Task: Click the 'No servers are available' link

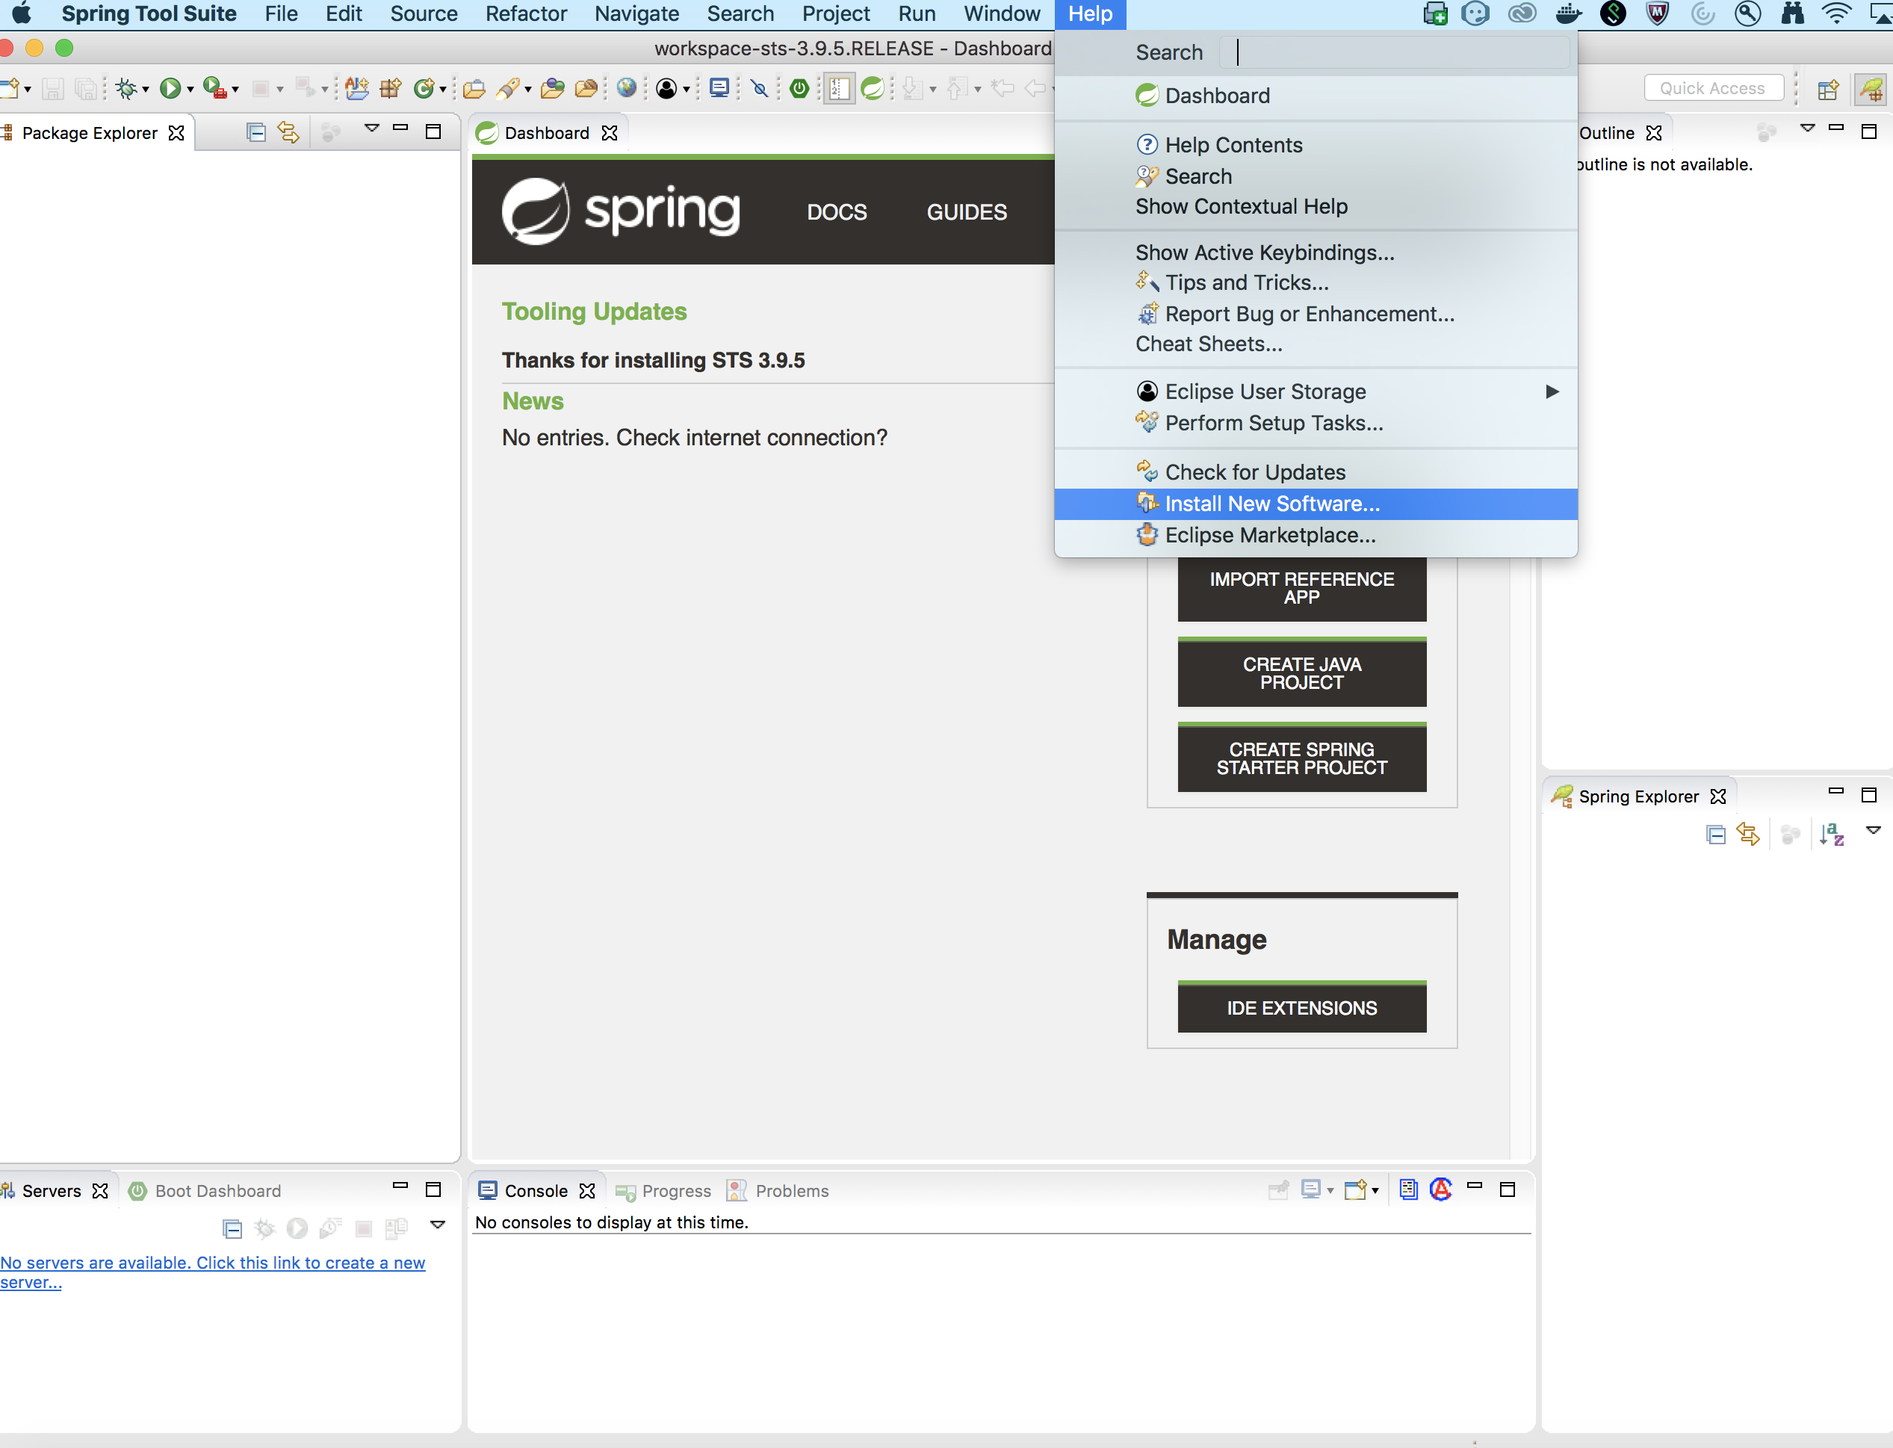Action: pos(212,1272)
